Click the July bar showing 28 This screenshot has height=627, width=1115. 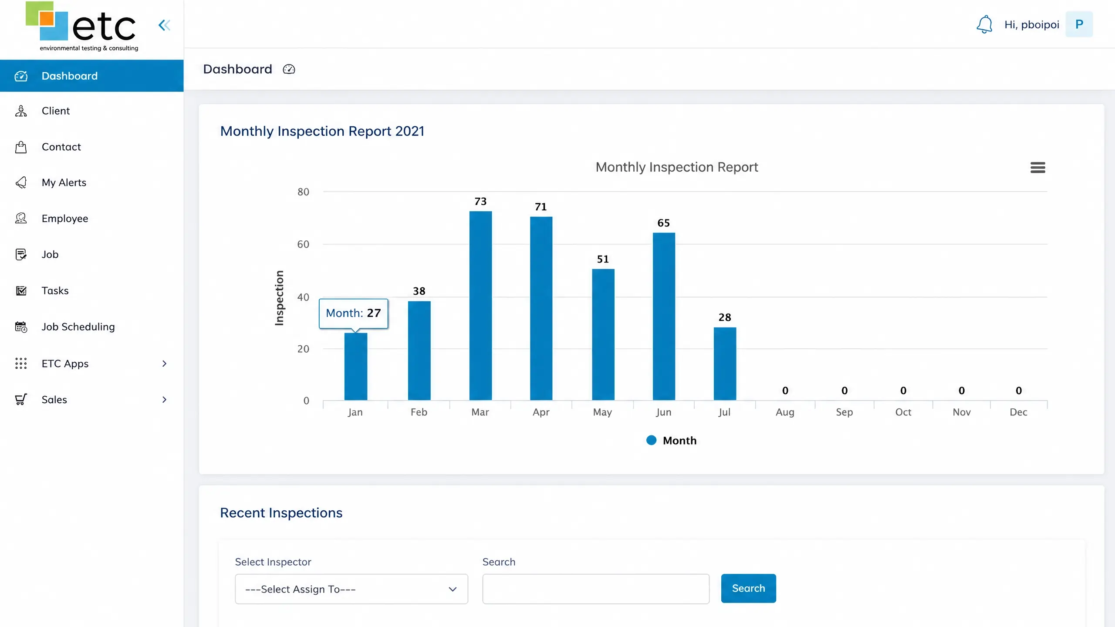click(725, 364)
